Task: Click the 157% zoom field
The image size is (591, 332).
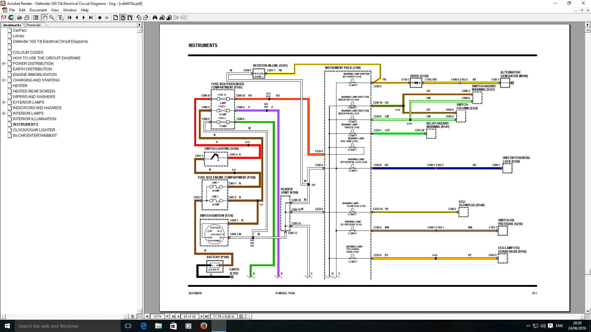Action: 158,316
